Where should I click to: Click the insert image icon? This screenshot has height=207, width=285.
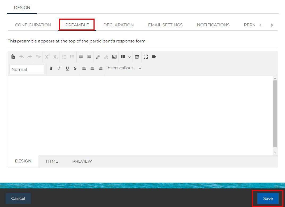114,57
